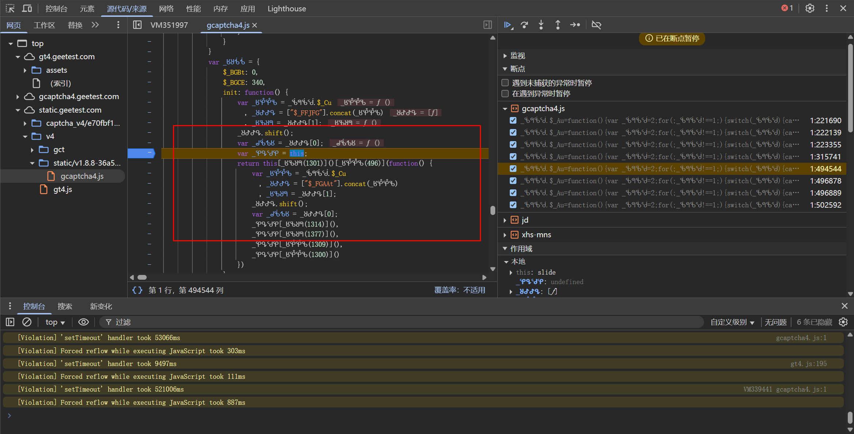Image resolution: width=854 pixels, height=434 pixels.
Task: Open the Lighthouse tab
Action: click(287, 9)
